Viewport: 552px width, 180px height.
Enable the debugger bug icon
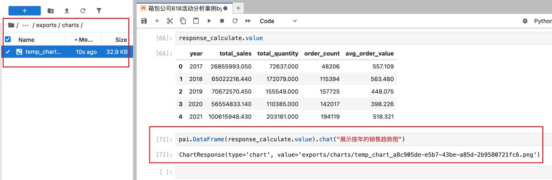click(x=524, y=21)
